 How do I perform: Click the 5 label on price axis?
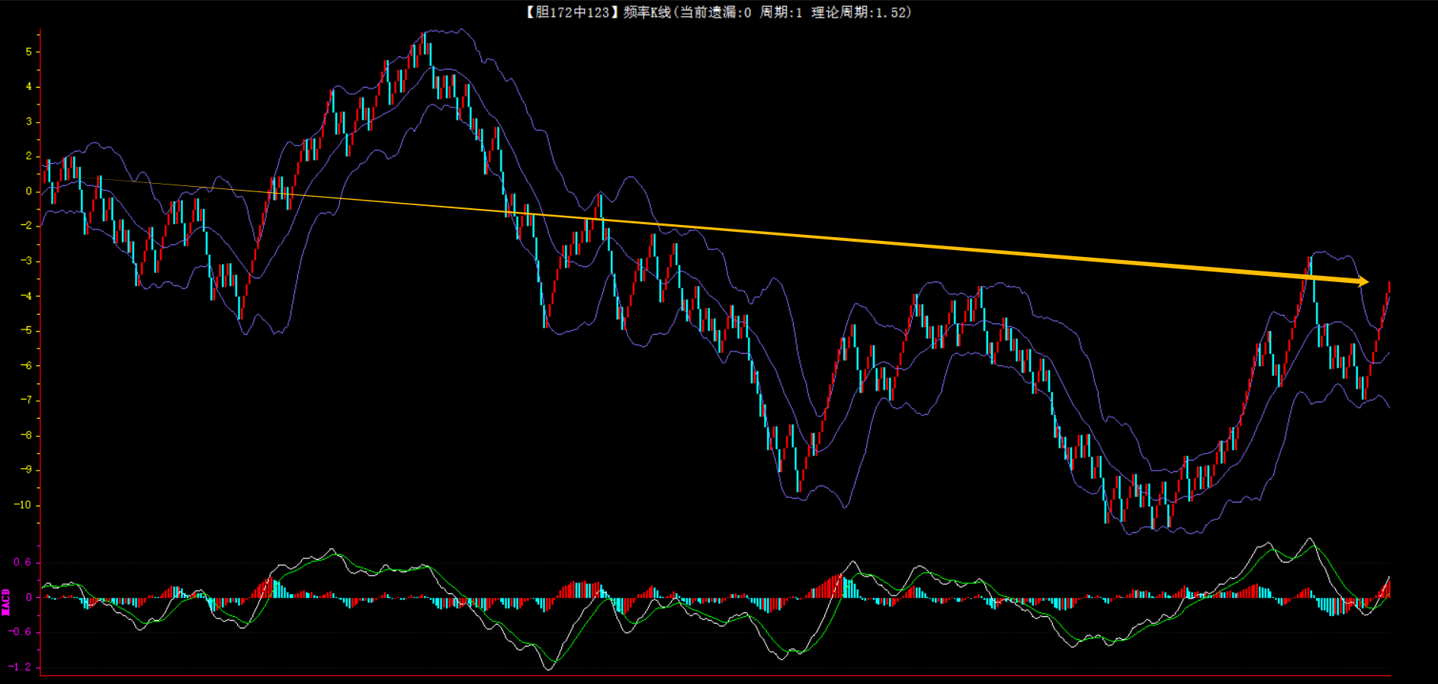[29, 52]
